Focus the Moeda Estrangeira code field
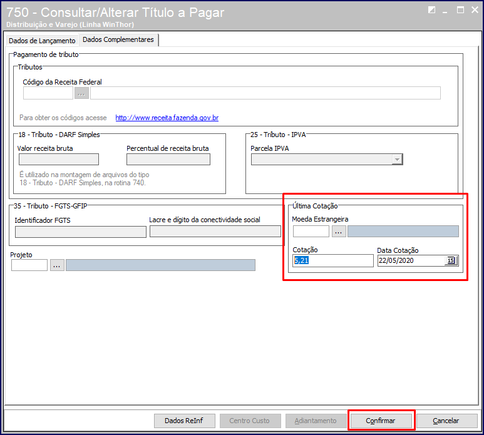Screen dimensions: 484x435 311,232
